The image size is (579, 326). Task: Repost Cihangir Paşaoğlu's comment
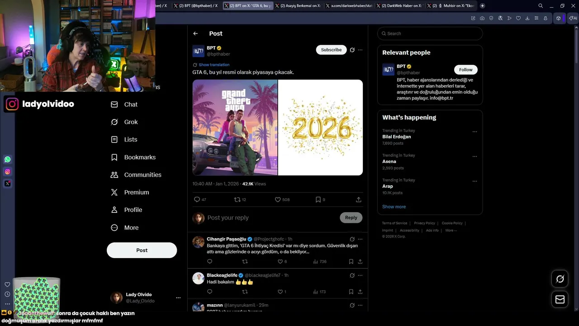pos(245,262)
